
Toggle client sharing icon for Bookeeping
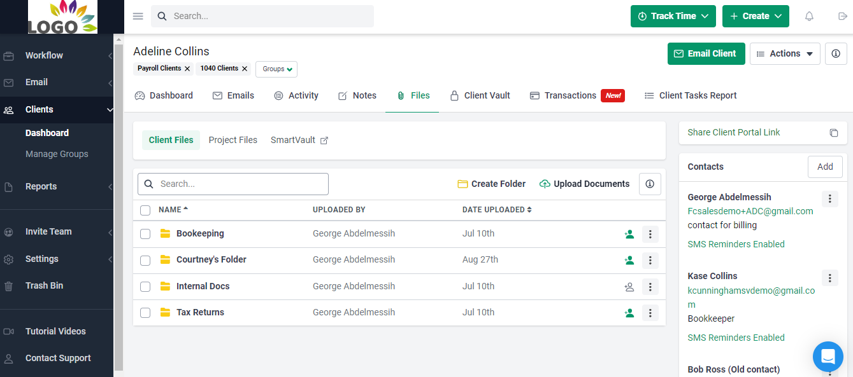point(629,234)
